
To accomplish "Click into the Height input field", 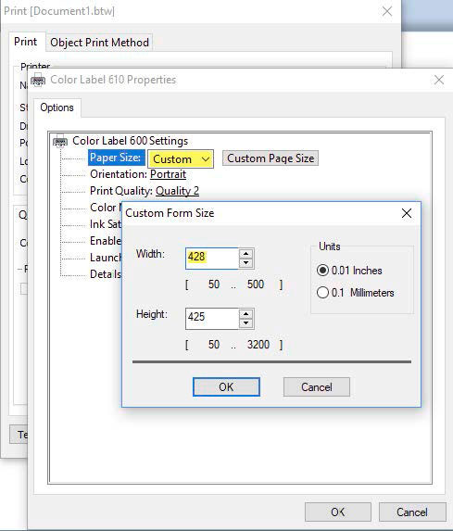I will [212, 319].
